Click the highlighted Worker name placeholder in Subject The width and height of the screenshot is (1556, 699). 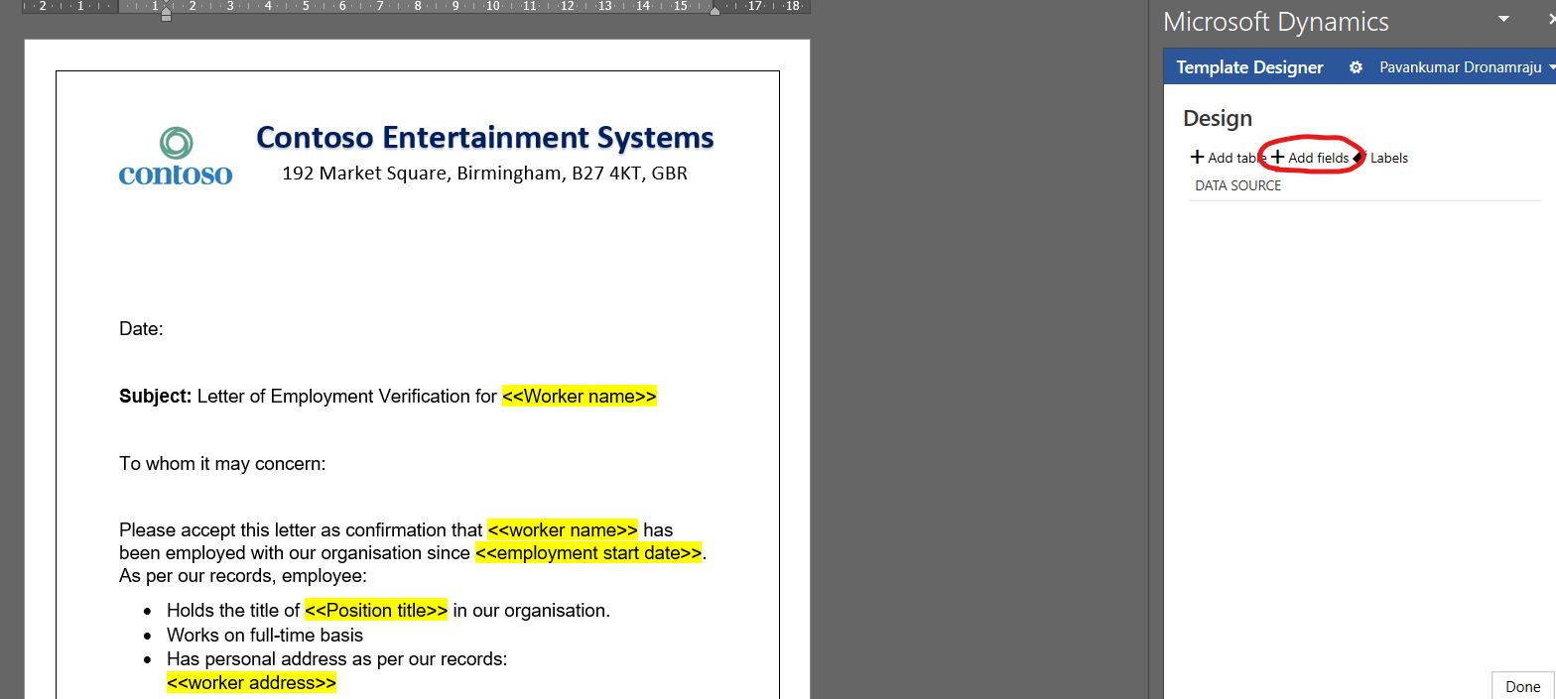click(x=579, y=397)
